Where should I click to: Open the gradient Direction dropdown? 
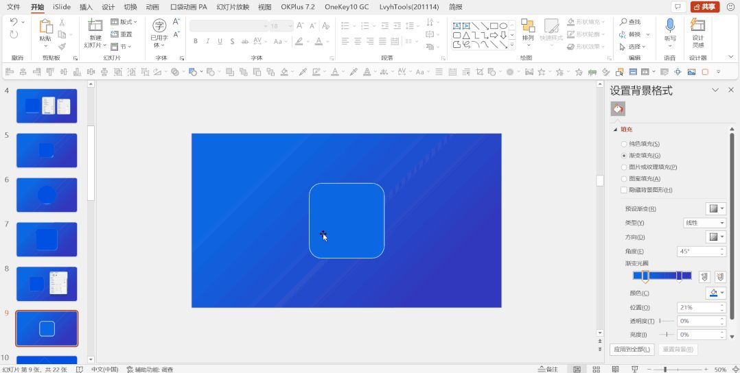[x=715, y=237]
